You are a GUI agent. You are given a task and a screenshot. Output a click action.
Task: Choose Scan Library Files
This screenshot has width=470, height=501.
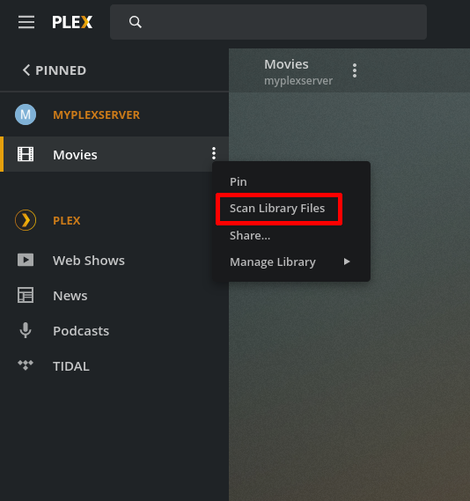pos(277,209)
